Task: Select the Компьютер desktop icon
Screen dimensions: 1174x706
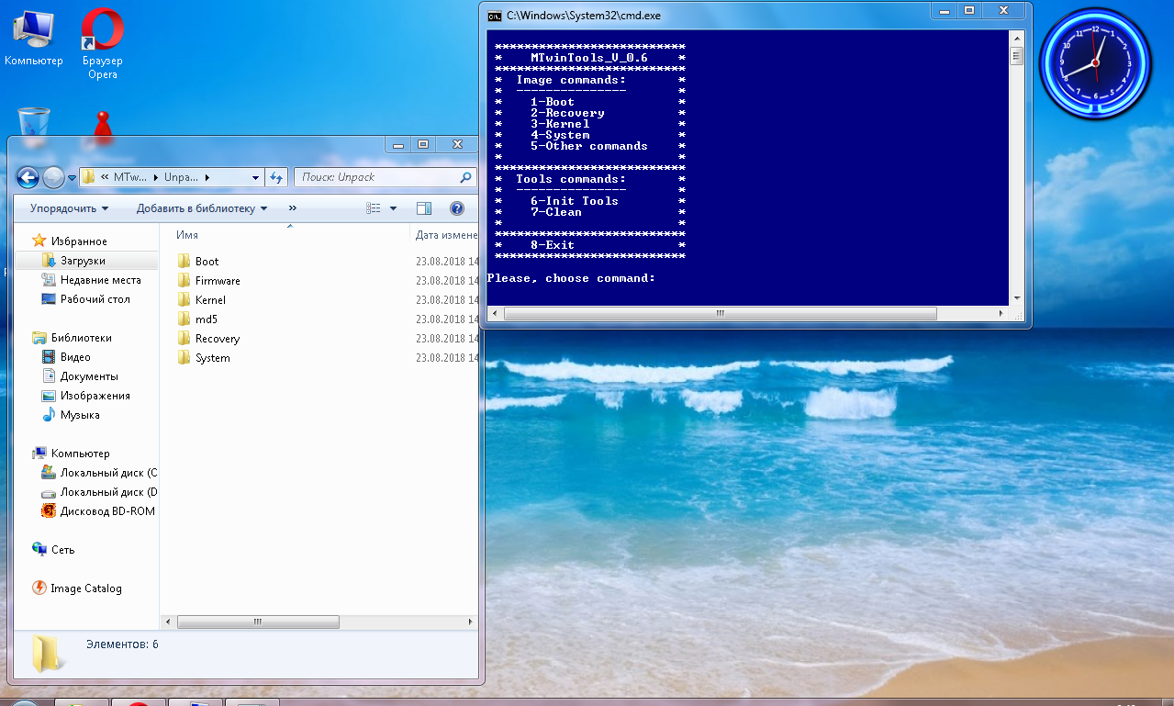Action: click(x=33, y=39)
